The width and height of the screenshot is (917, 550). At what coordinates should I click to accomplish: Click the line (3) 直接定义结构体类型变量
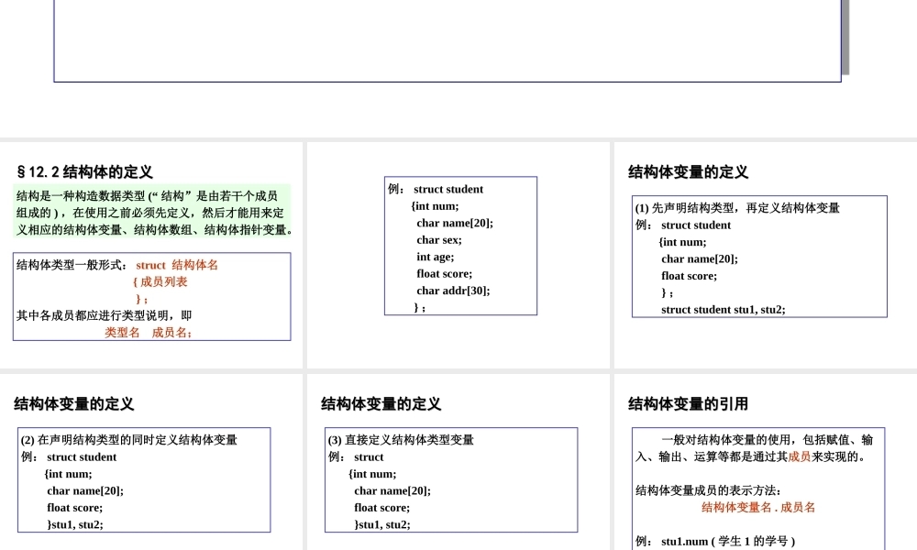[x=401, y=439]
